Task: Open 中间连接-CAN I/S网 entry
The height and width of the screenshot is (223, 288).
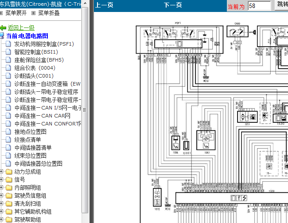Action: 47,108
